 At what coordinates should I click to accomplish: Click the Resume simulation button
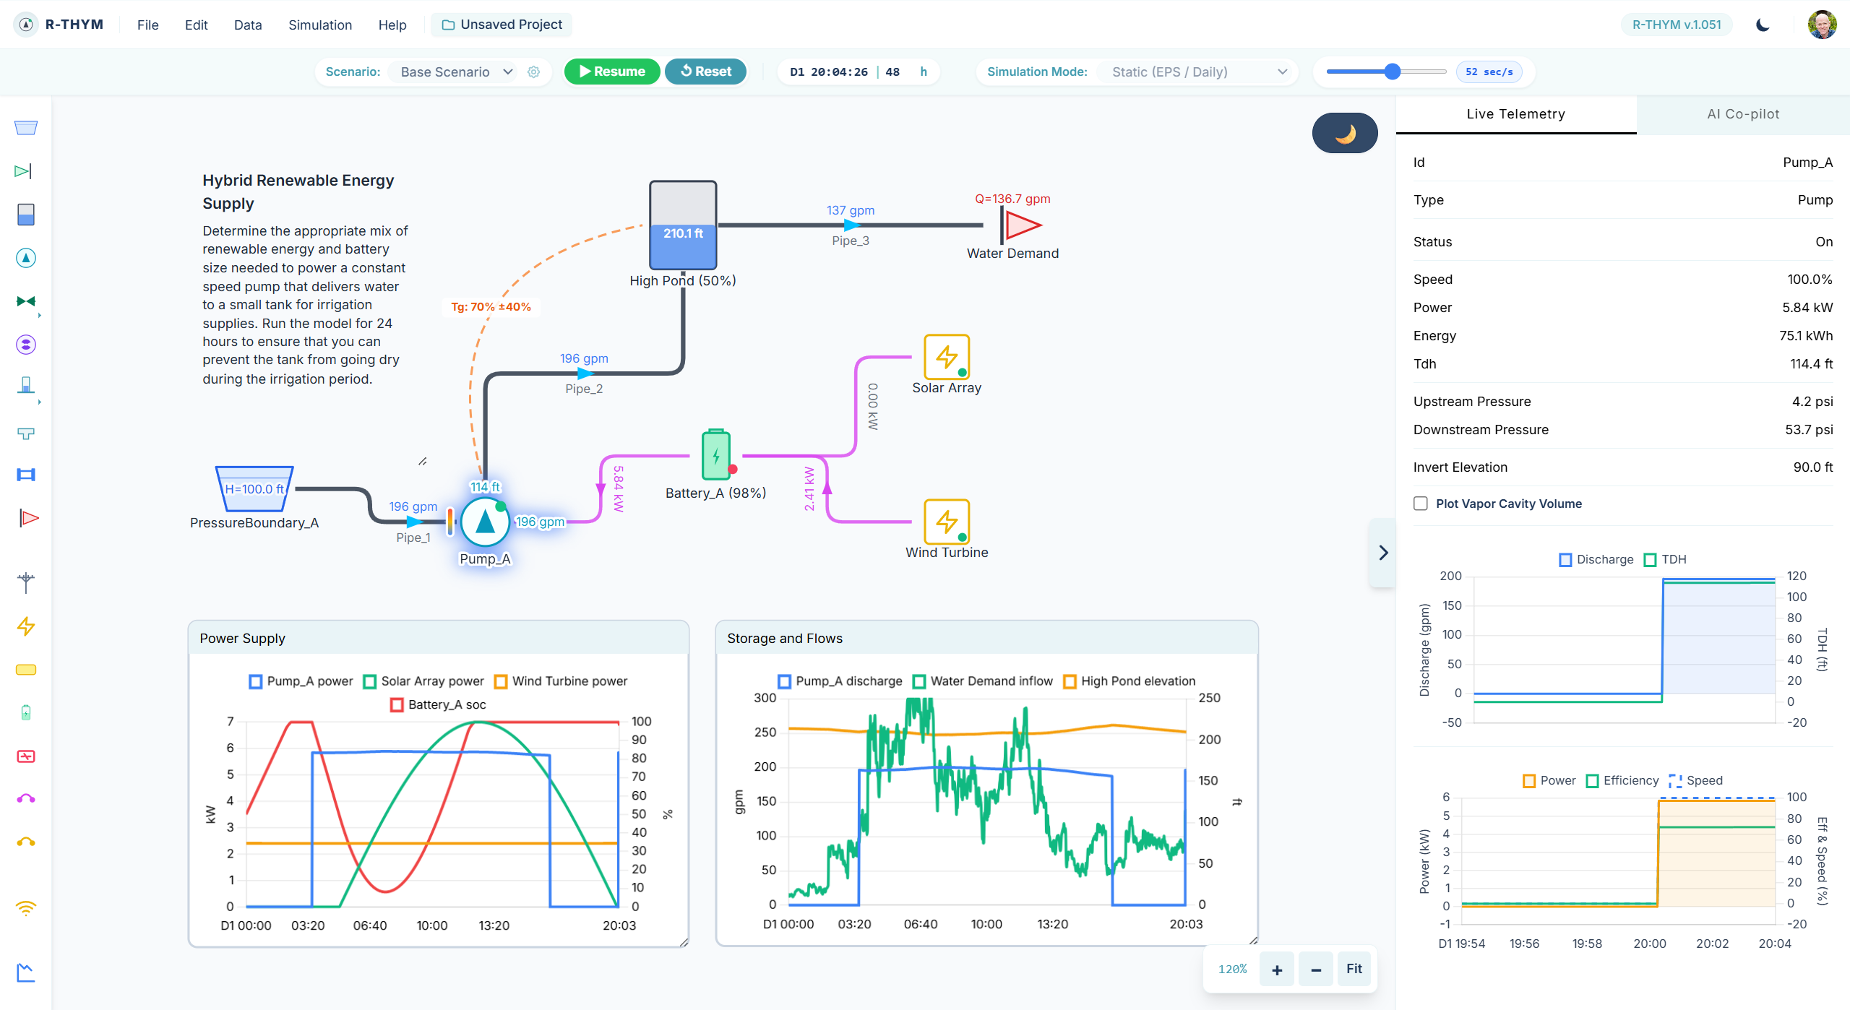612,72
